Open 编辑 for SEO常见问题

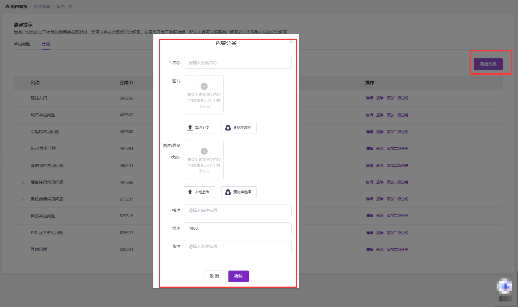(369, 148)
